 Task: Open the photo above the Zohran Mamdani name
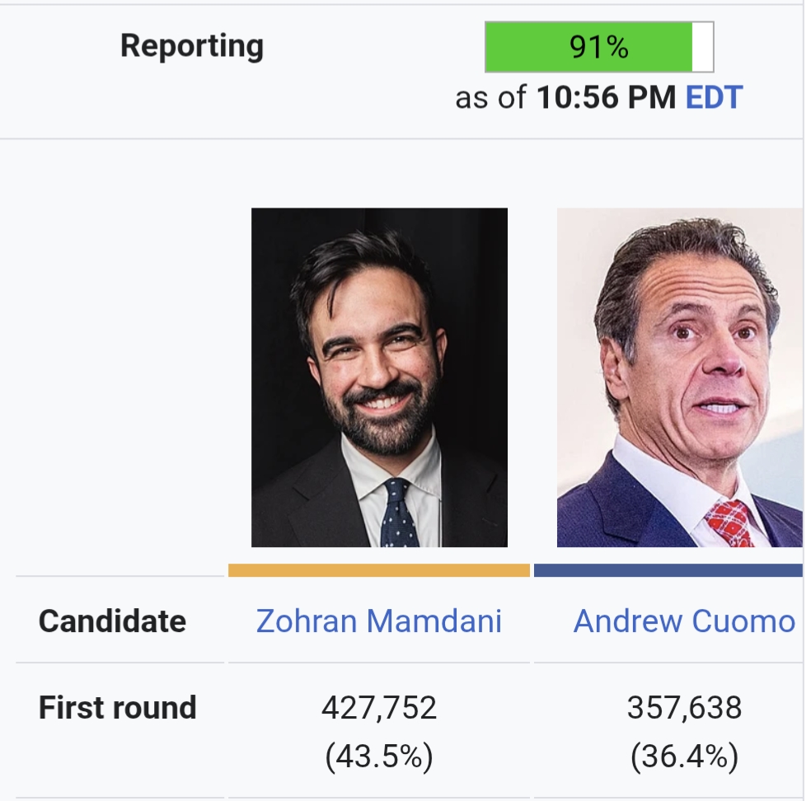pyautogui.click(x=379, y=377)
